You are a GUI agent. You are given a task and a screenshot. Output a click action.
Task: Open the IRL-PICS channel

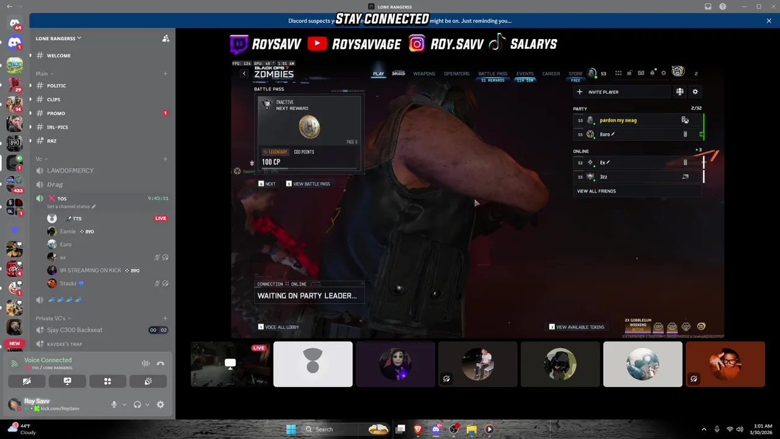pos(102,127)
